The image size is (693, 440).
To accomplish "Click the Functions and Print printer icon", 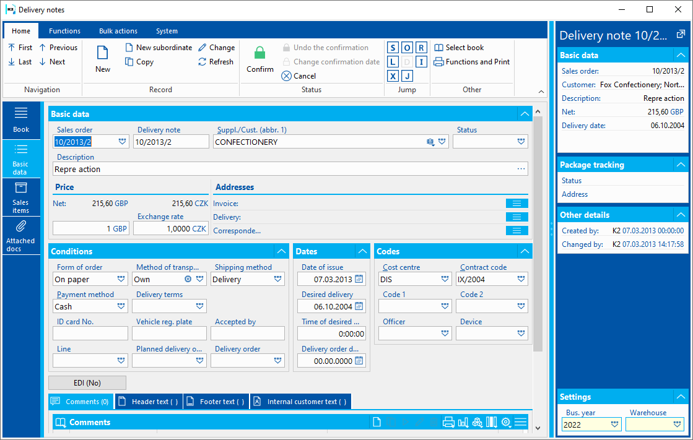I will (x=438, y=62).
